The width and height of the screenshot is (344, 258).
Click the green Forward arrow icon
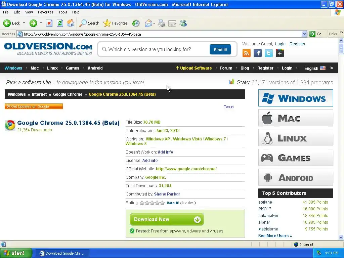(x=33, y=23)
